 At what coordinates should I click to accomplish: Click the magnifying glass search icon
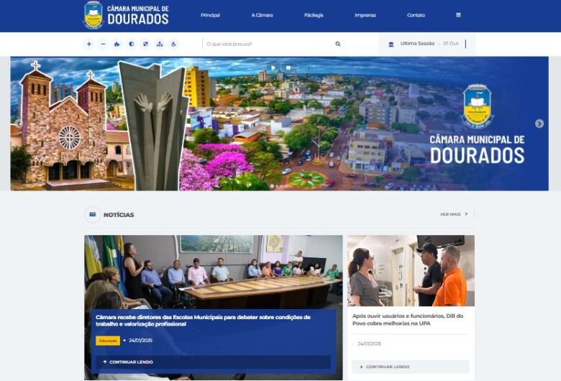pyautogui.click(x=338, y=44)
